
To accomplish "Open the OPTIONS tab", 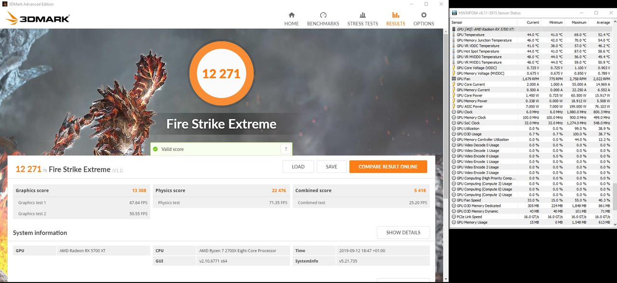I will point(424,19).
